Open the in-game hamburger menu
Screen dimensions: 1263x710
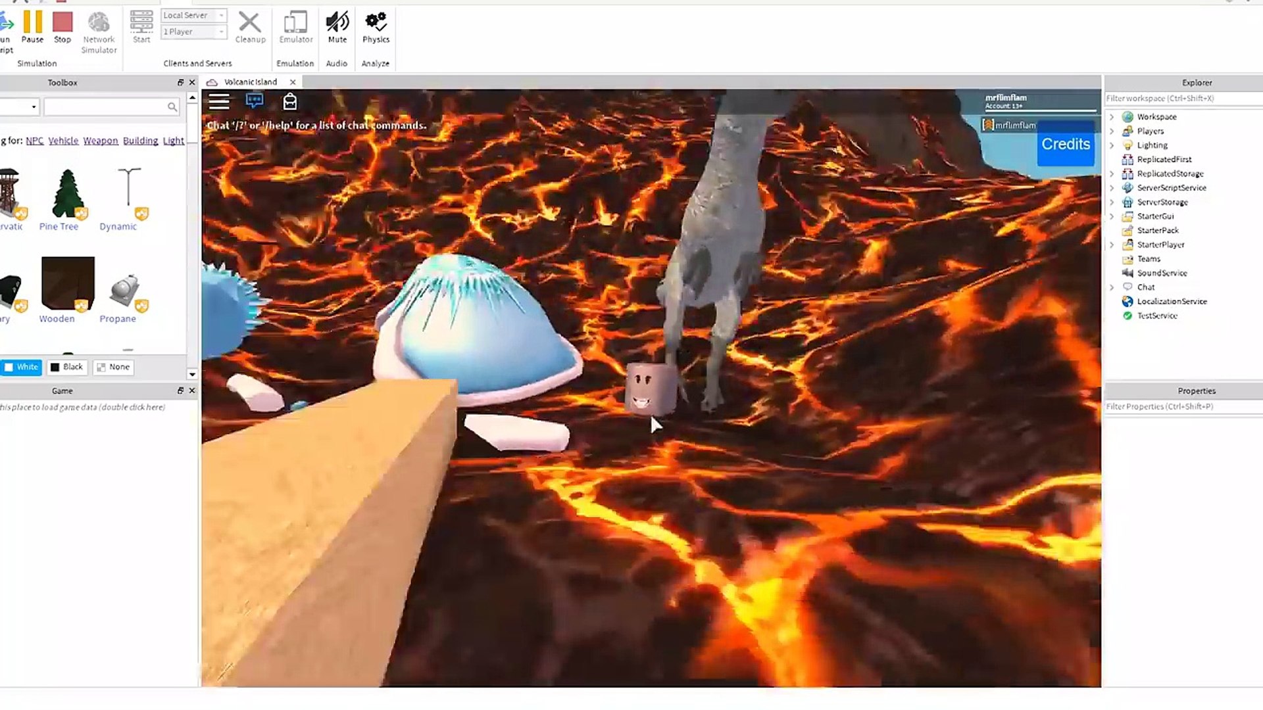(x=219, y=101)
